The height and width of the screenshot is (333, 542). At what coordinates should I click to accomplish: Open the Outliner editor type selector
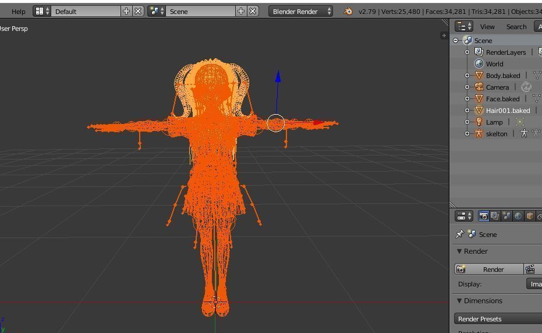coord(464,27)
